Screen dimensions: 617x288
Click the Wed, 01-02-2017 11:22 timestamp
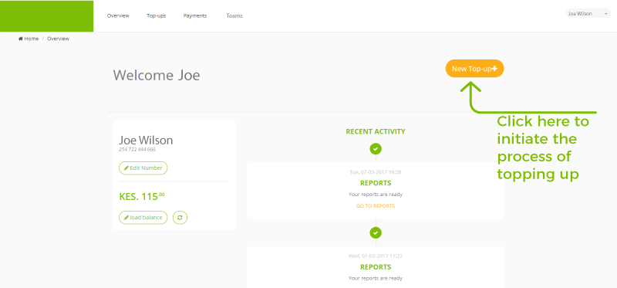click(x=376, y=256)
